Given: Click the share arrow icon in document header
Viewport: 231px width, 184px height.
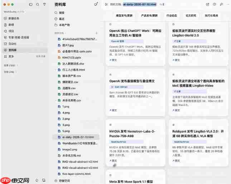Looking at the screenshot, I should tap(221, 4).
